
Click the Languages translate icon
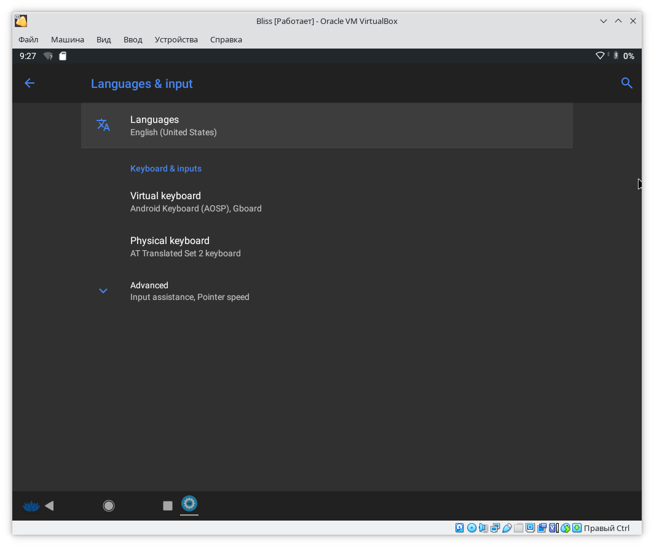pyautogui.click(x=103, y=125)
